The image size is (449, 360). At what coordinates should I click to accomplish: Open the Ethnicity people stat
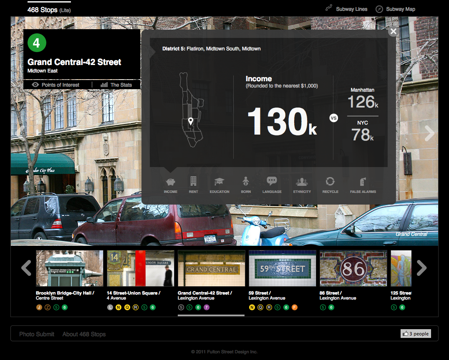coord(302,185)
